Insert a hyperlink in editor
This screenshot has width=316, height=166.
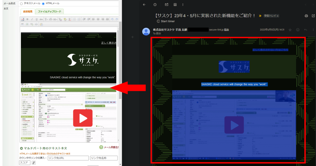[x=32, y=24]
